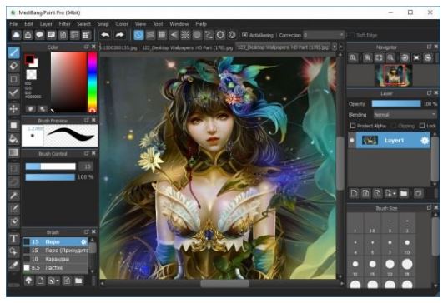Open the Help menu
This screenshot has width=443, height=303.
click(201, 24)
